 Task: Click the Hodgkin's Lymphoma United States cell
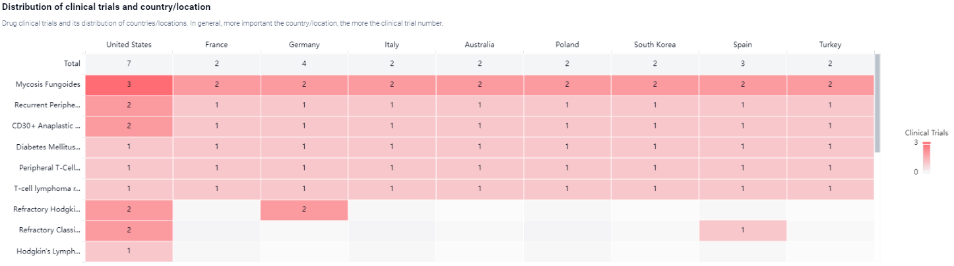(129, 251)
